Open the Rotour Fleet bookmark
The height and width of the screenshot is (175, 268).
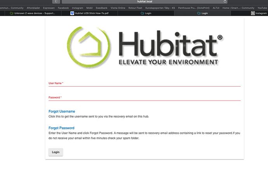[135, 8]
